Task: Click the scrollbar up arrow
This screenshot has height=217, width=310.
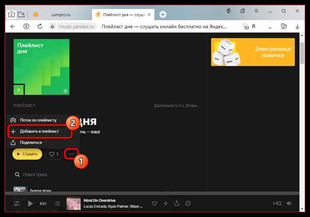Action: [x=302, y=36]
